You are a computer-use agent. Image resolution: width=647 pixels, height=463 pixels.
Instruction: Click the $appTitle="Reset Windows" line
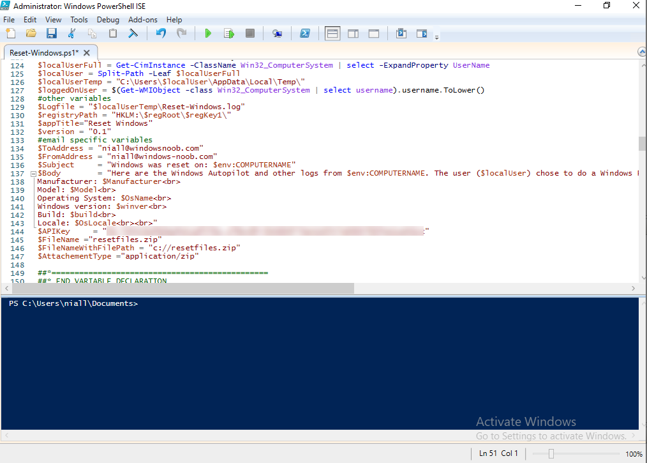click(95, 123)
